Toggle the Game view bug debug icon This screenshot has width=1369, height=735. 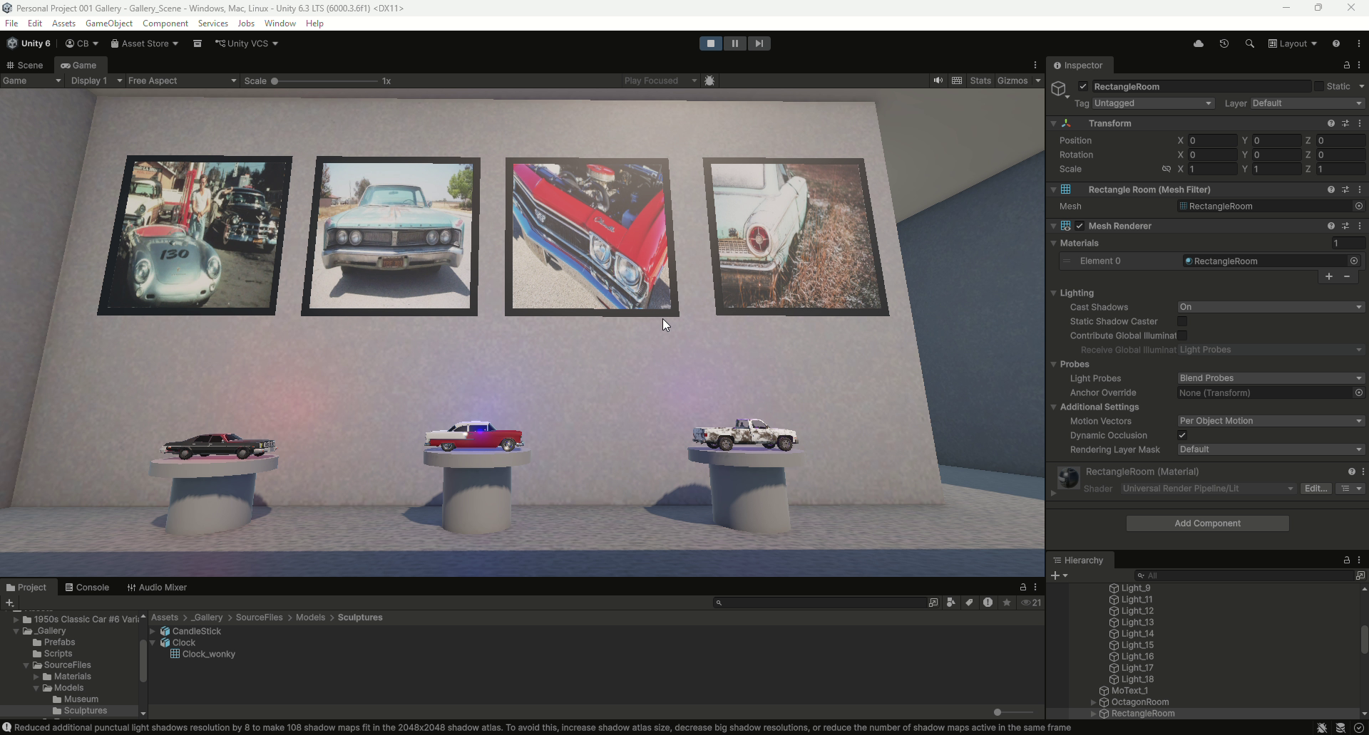pos(709,80)
